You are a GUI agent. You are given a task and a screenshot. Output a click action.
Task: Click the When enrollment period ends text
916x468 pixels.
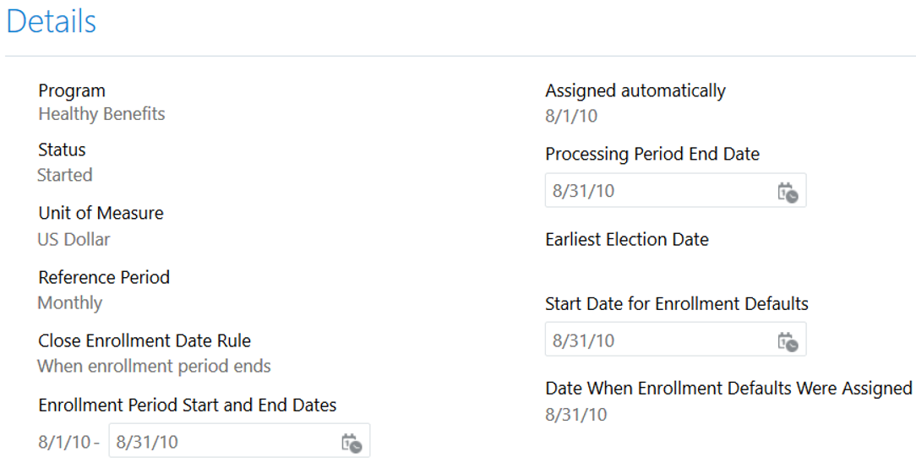[x=154, y=367]
